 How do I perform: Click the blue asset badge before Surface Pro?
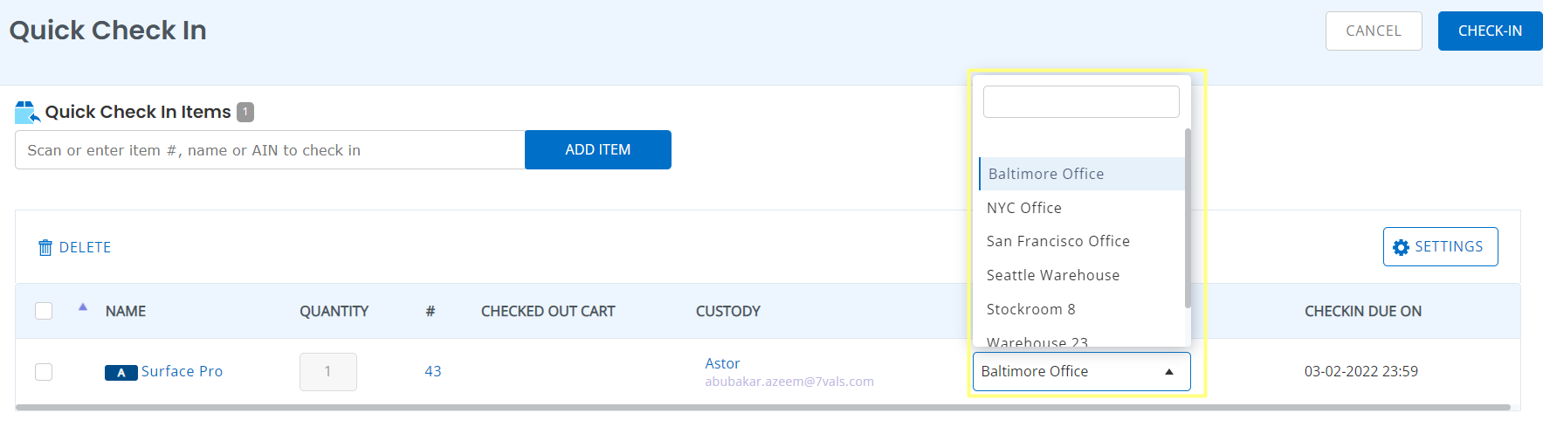point(121,373)
